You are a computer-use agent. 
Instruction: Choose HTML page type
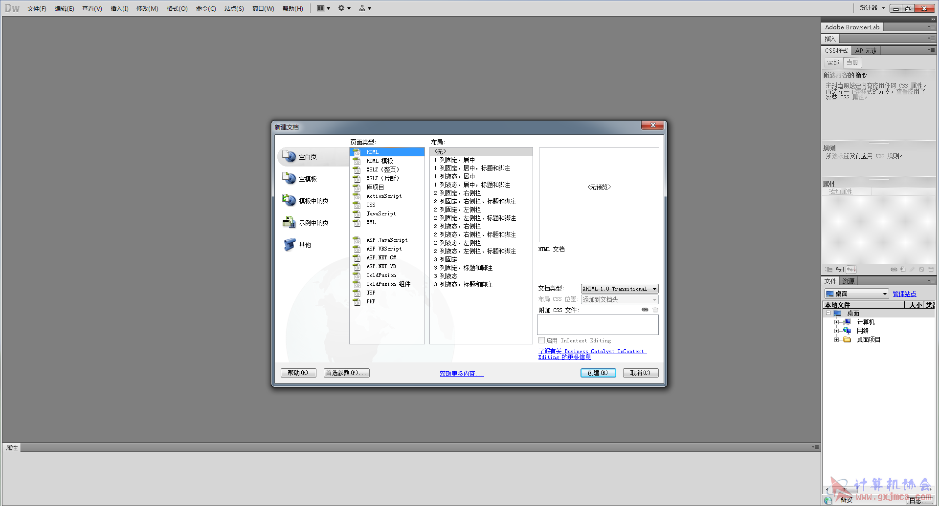point(387,152)
